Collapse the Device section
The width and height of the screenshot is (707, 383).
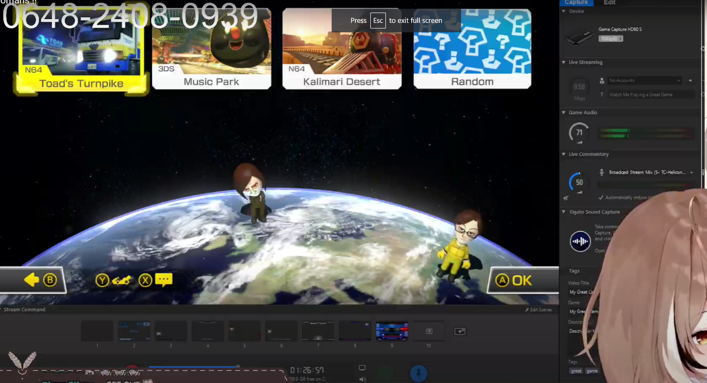click(x=564, y=11)
